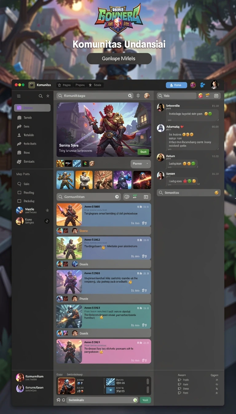Click the star icon beside sidebar search
236x414 pixels.
point(48,96)
